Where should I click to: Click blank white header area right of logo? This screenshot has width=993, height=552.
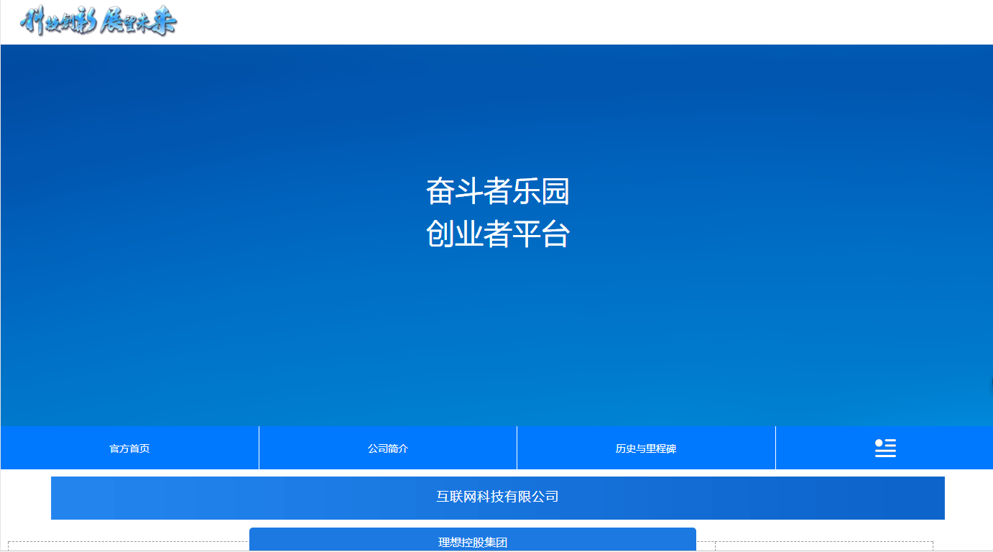[x=575, y=22]
